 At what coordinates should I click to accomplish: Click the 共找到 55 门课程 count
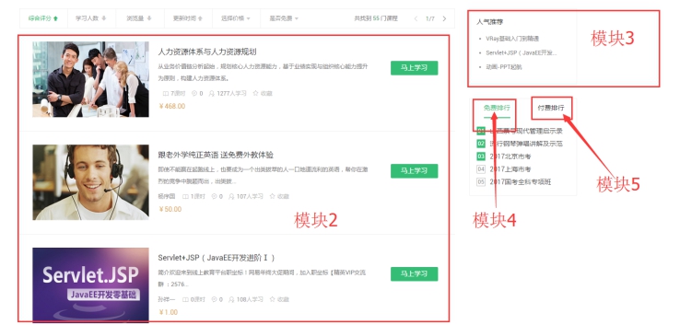point(376,18)
